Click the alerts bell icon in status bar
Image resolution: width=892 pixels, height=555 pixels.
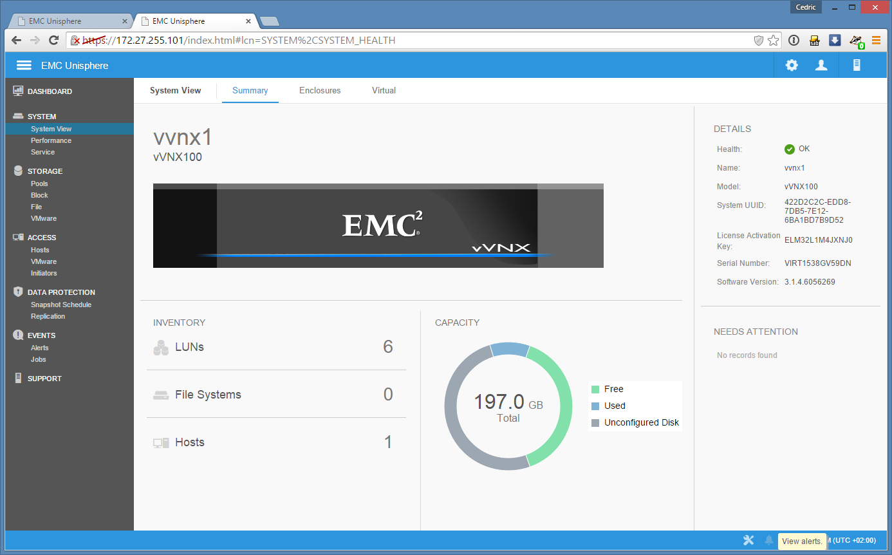(x=769, y=540)
